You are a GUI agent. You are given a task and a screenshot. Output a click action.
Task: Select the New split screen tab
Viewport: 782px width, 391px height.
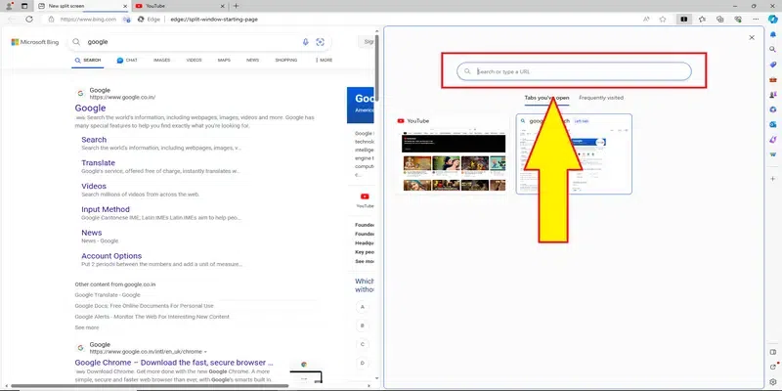click(x=83, y=6)
